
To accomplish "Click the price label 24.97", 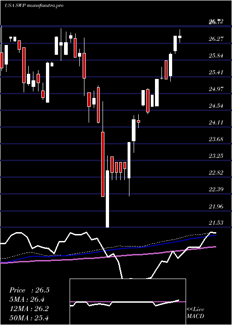I will [216, 89].
